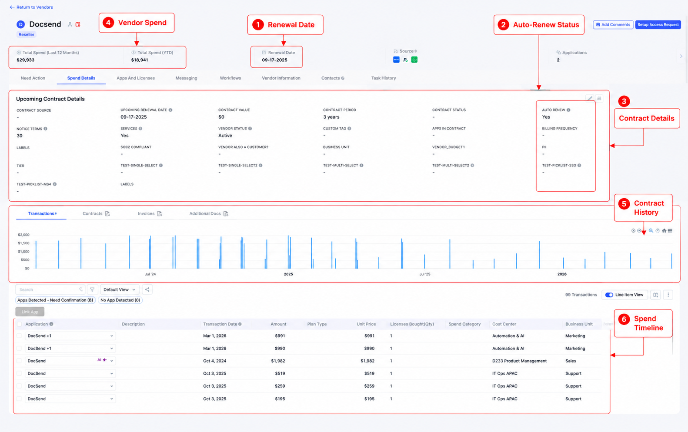Check the box for the $519 DocSend row
Screen dimensions: 688x432
tap(19, 373)
